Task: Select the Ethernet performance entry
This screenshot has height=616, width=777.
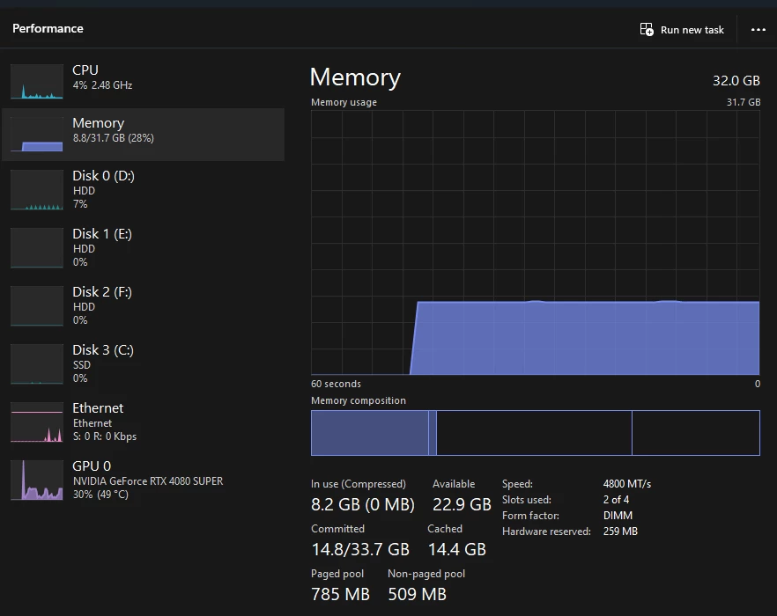Action: click(143, 422)
